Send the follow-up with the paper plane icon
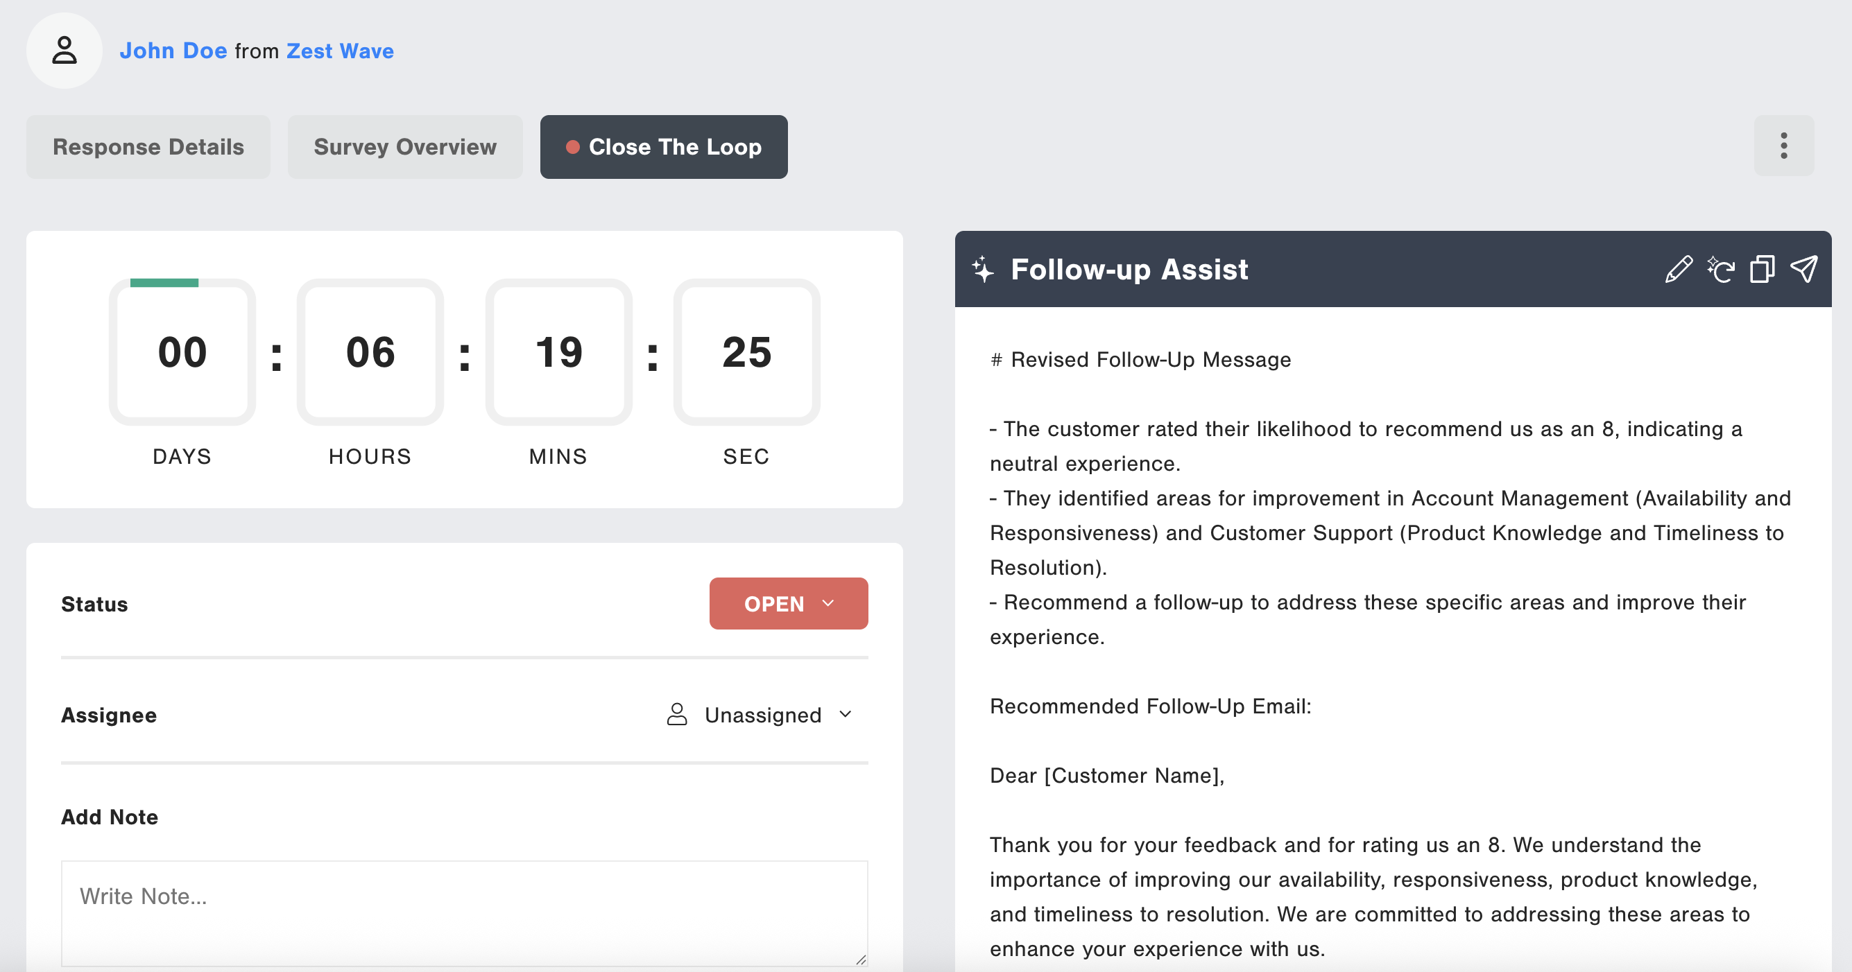The width and height of the screenshot is (1852, 972). click(x=1803, y=270)
